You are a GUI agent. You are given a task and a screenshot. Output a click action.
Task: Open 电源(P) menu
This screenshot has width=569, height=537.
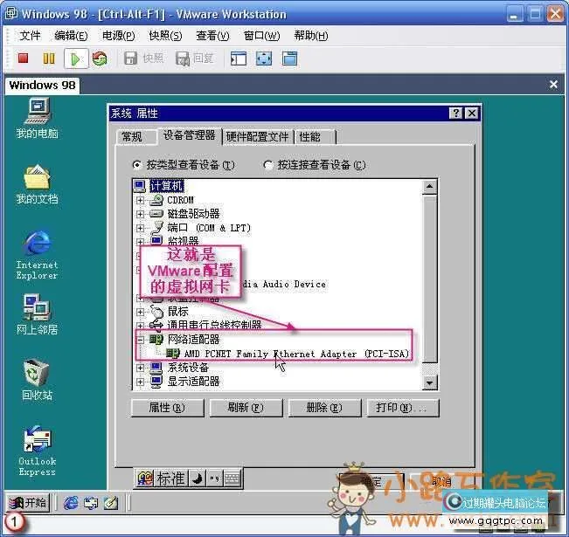point(118,36)
